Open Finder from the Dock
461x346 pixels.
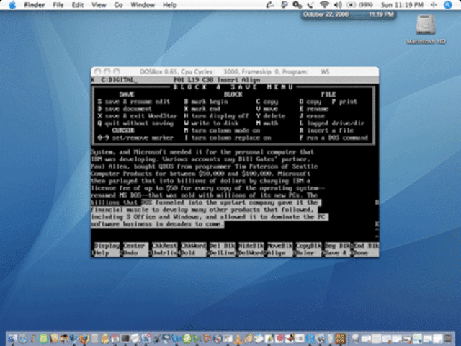pyautogui.click(x=12, y=338)
